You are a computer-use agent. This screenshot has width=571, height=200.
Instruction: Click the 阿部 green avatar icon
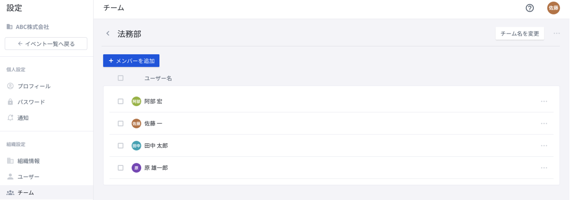136,102
